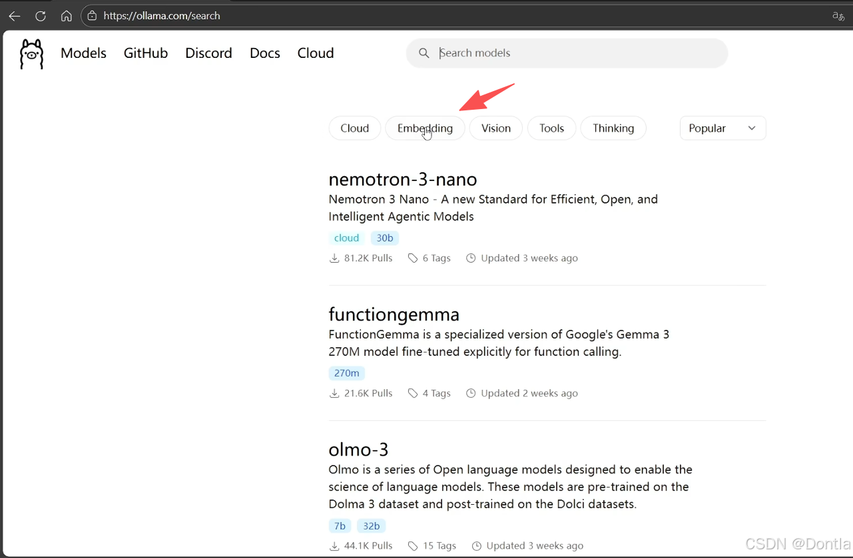Click clock icon beside Updated 2 weeks ago
Screen dimensions: 853x558
[471, 393]
